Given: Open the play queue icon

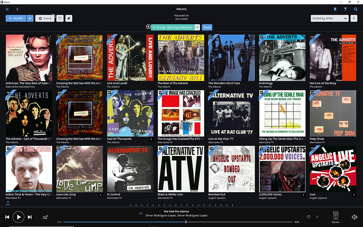Looking at the screenshot, I should point(45,217).
